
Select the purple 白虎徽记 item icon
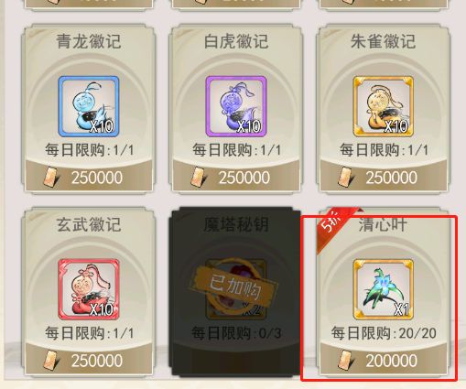pyautogui.click(x=236, y=106)
